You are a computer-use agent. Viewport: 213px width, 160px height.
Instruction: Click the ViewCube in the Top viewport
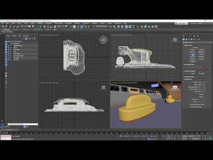103,40
